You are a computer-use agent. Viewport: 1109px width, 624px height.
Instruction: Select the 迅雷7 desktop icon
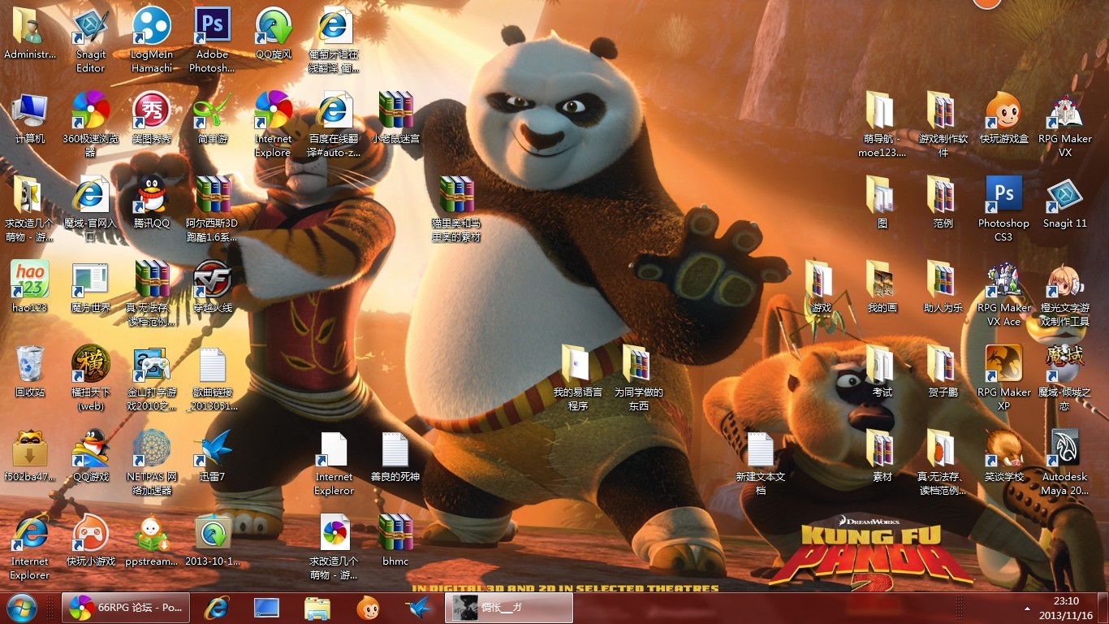[213, 457]
